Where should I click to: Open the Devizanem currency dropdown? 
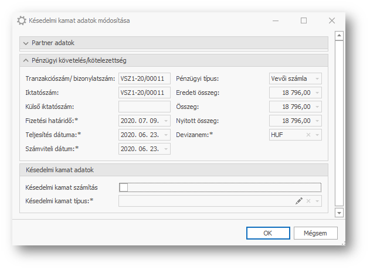tap(317, 135)
